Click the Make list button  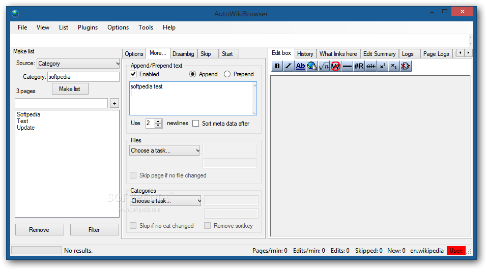point(70,89)
